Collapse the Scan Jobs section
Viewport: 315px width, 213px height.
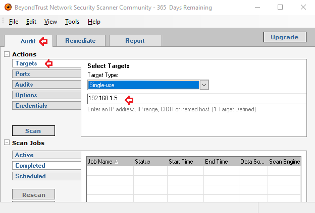7,143
